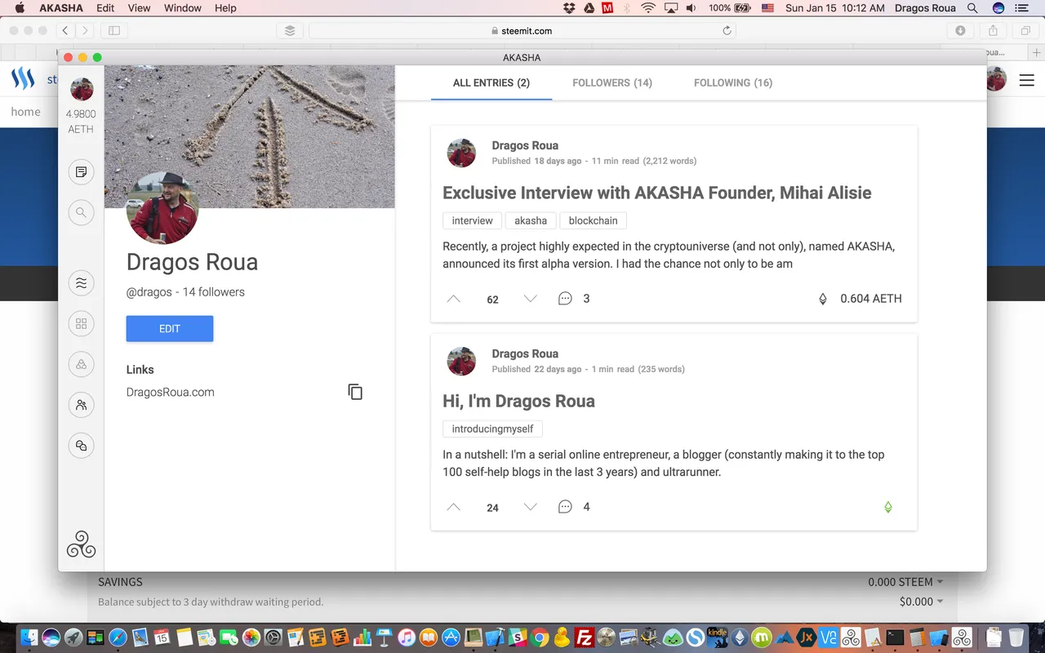Click the Ethereum icon next to 0.604 AETH

tap(823, 299)
